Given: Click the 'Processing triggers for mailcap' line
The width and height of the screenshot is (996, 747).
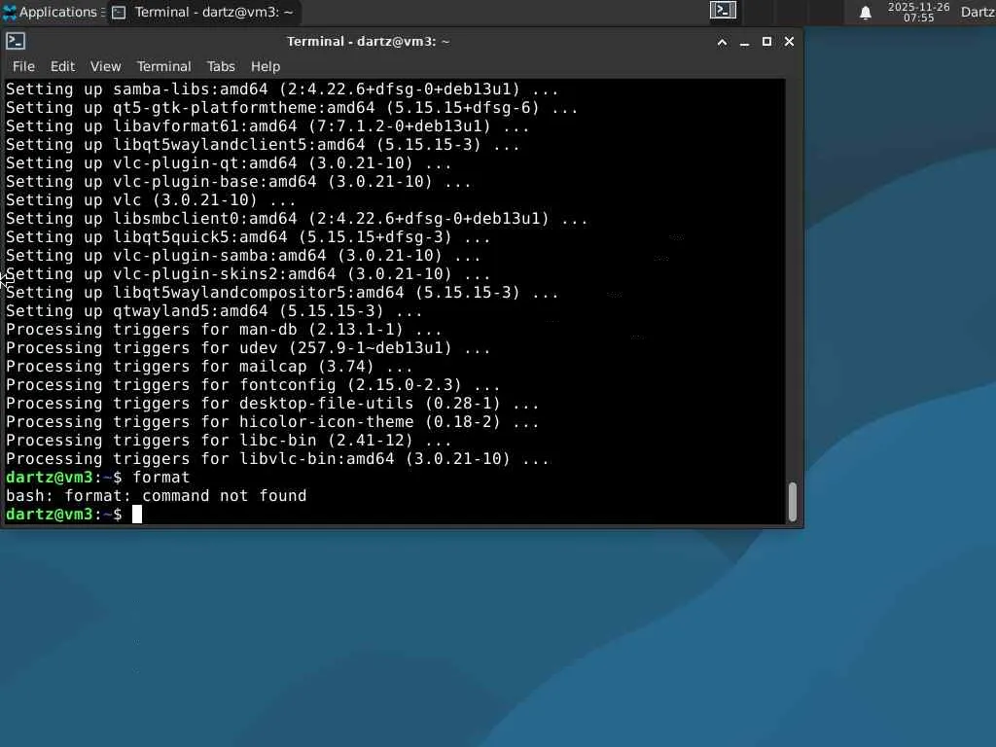Looking at the screenshot, I should [209, 367].
